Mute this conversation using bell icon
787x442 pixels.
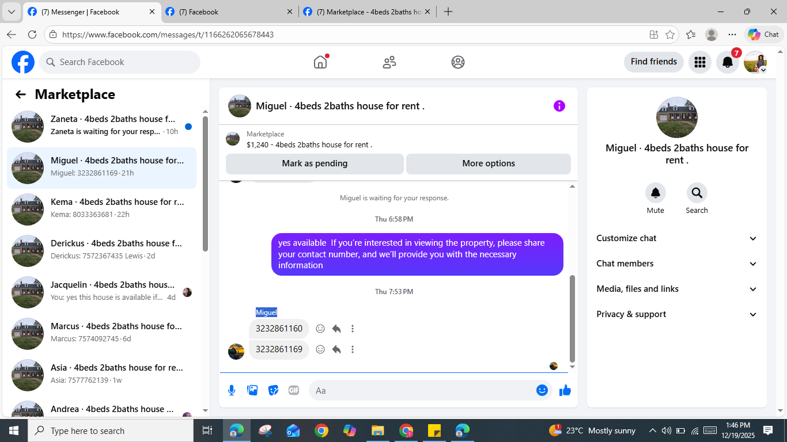pyautogui.click(x=656, y=193)
